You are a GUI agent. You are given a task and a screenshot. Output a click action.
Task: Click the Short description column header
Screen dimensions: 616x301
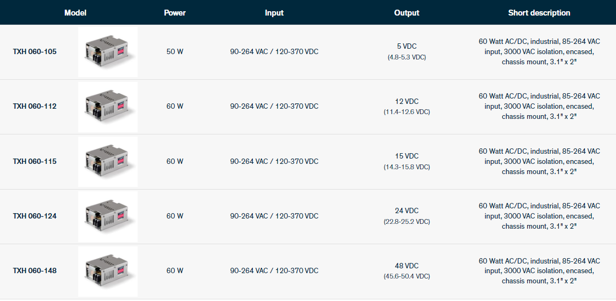coord(539,13)
